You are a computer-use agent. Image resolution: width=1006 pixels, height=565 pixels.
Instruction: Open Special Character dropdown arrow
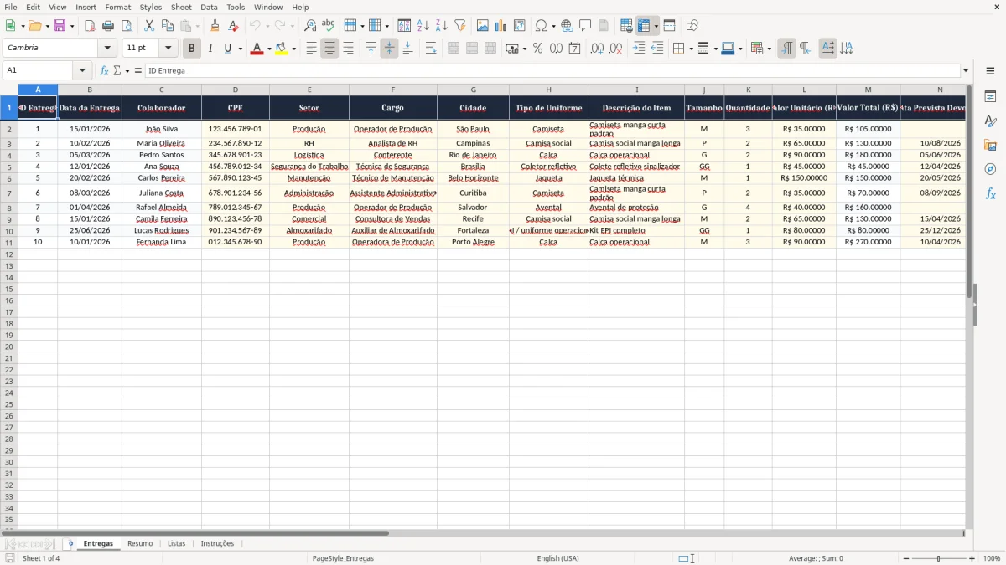pyautogui.click(x=553, y=26)
